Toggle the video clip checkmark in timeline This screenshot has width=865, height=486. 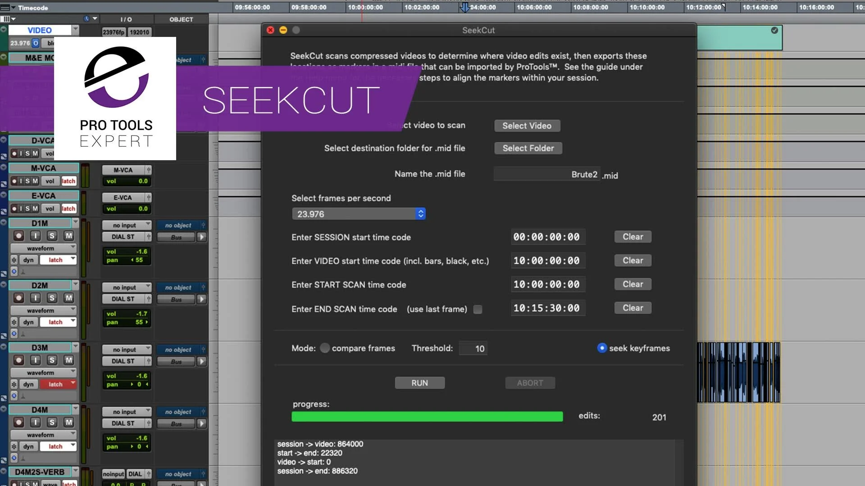coord(774,30)
